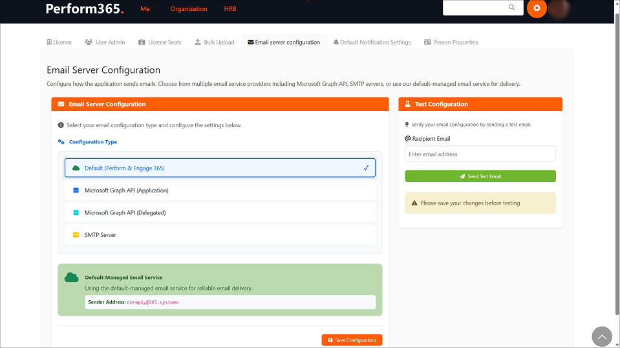This screenshot has width=620, height=348.
Task: Click the License Seats badge icon
Action: (x=142, y=42)
